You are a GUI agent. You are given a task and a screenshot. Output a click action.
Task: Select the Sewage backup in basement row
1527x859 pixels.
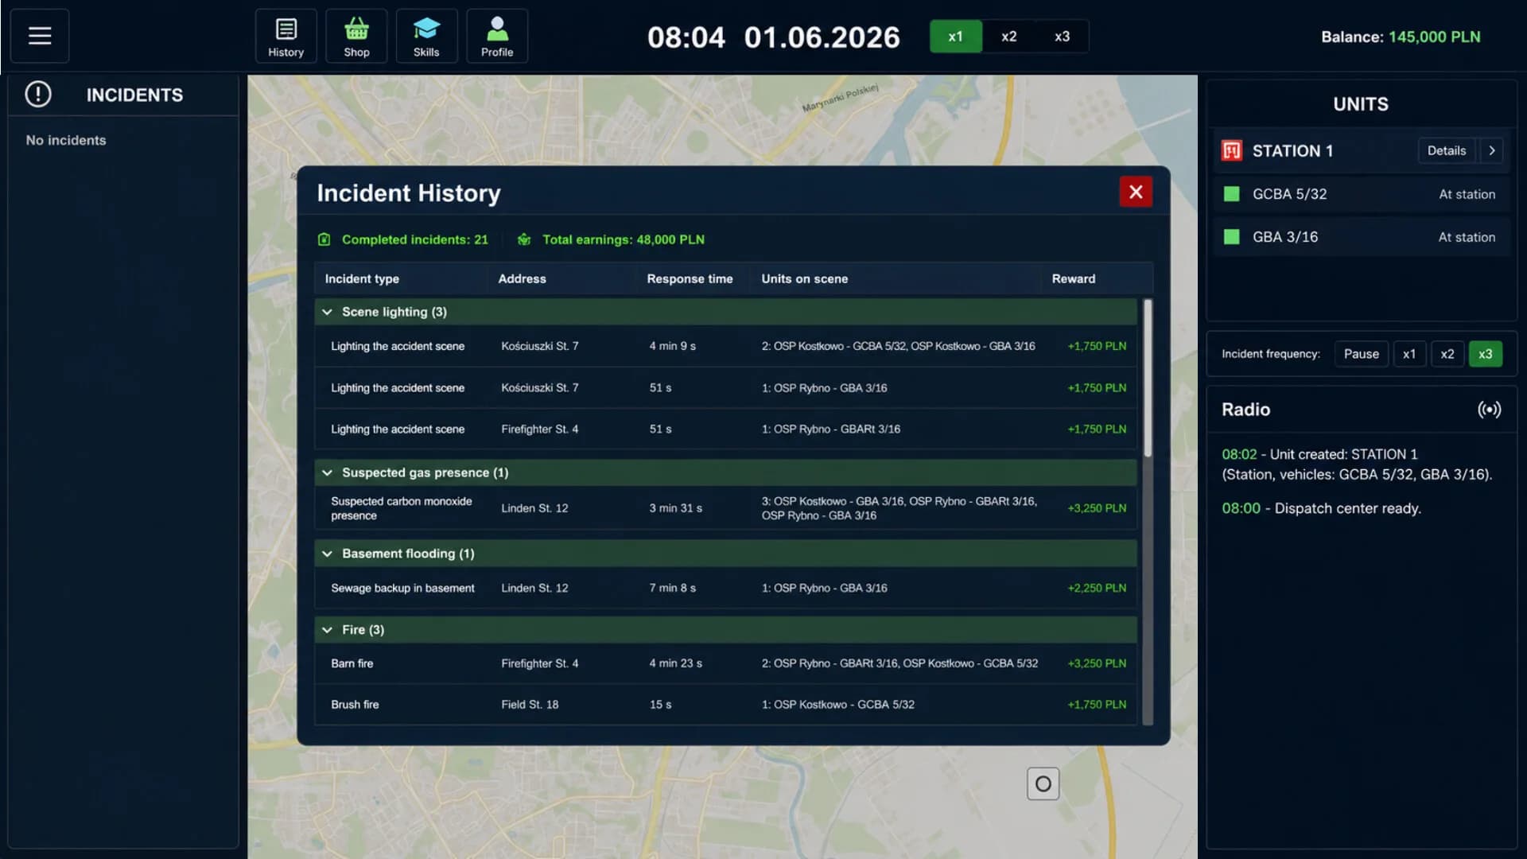pos(725,588)
